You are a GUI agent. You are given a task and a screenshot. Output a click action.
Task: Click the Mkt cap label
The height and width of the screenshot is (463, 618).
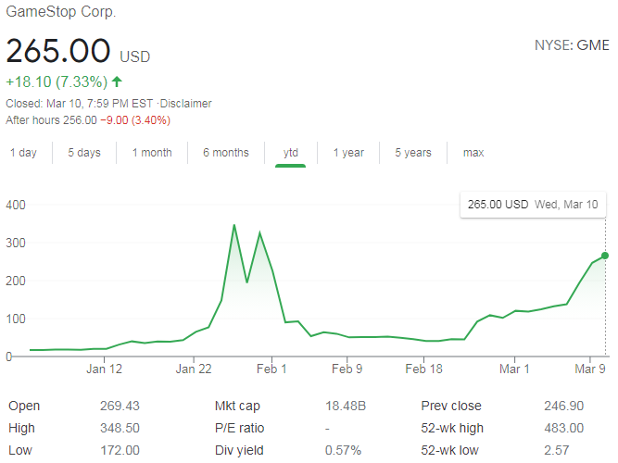tap(238, 406)
